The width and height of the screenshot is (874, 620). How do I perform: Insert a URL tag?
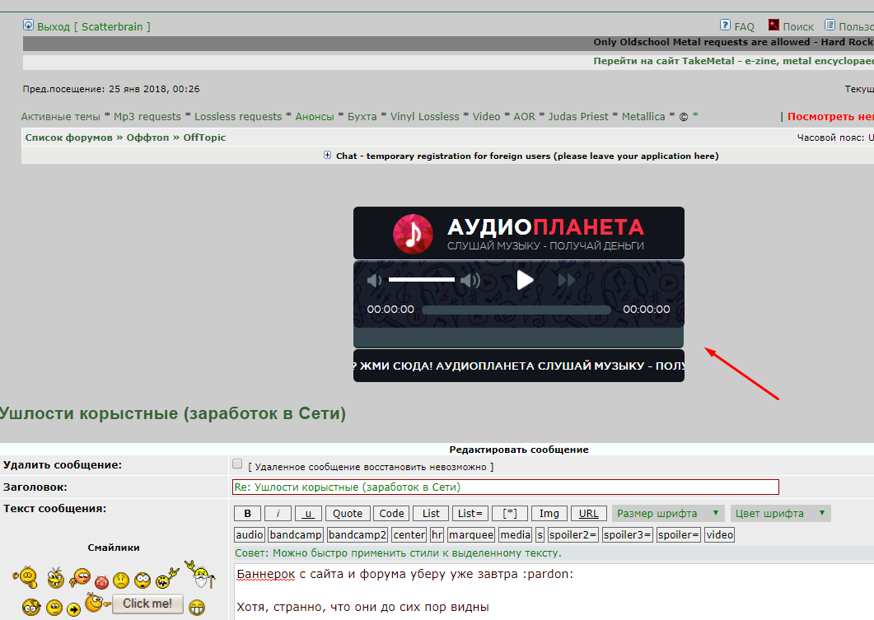589,513
